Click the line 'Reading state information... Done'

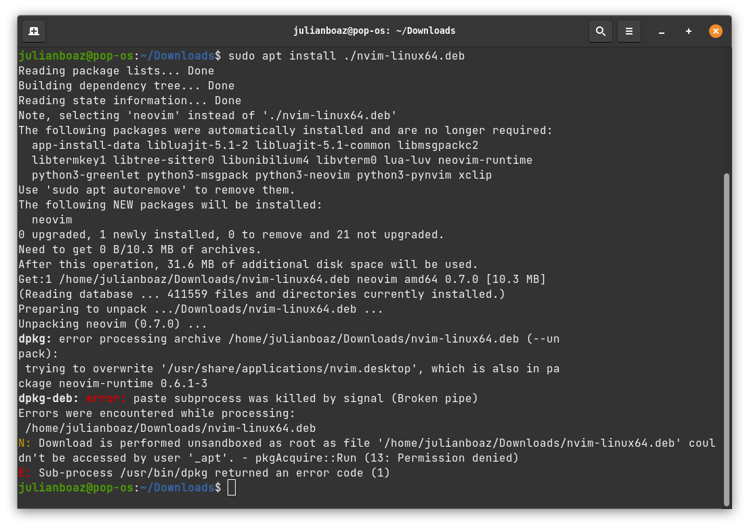tap(130, 100)
